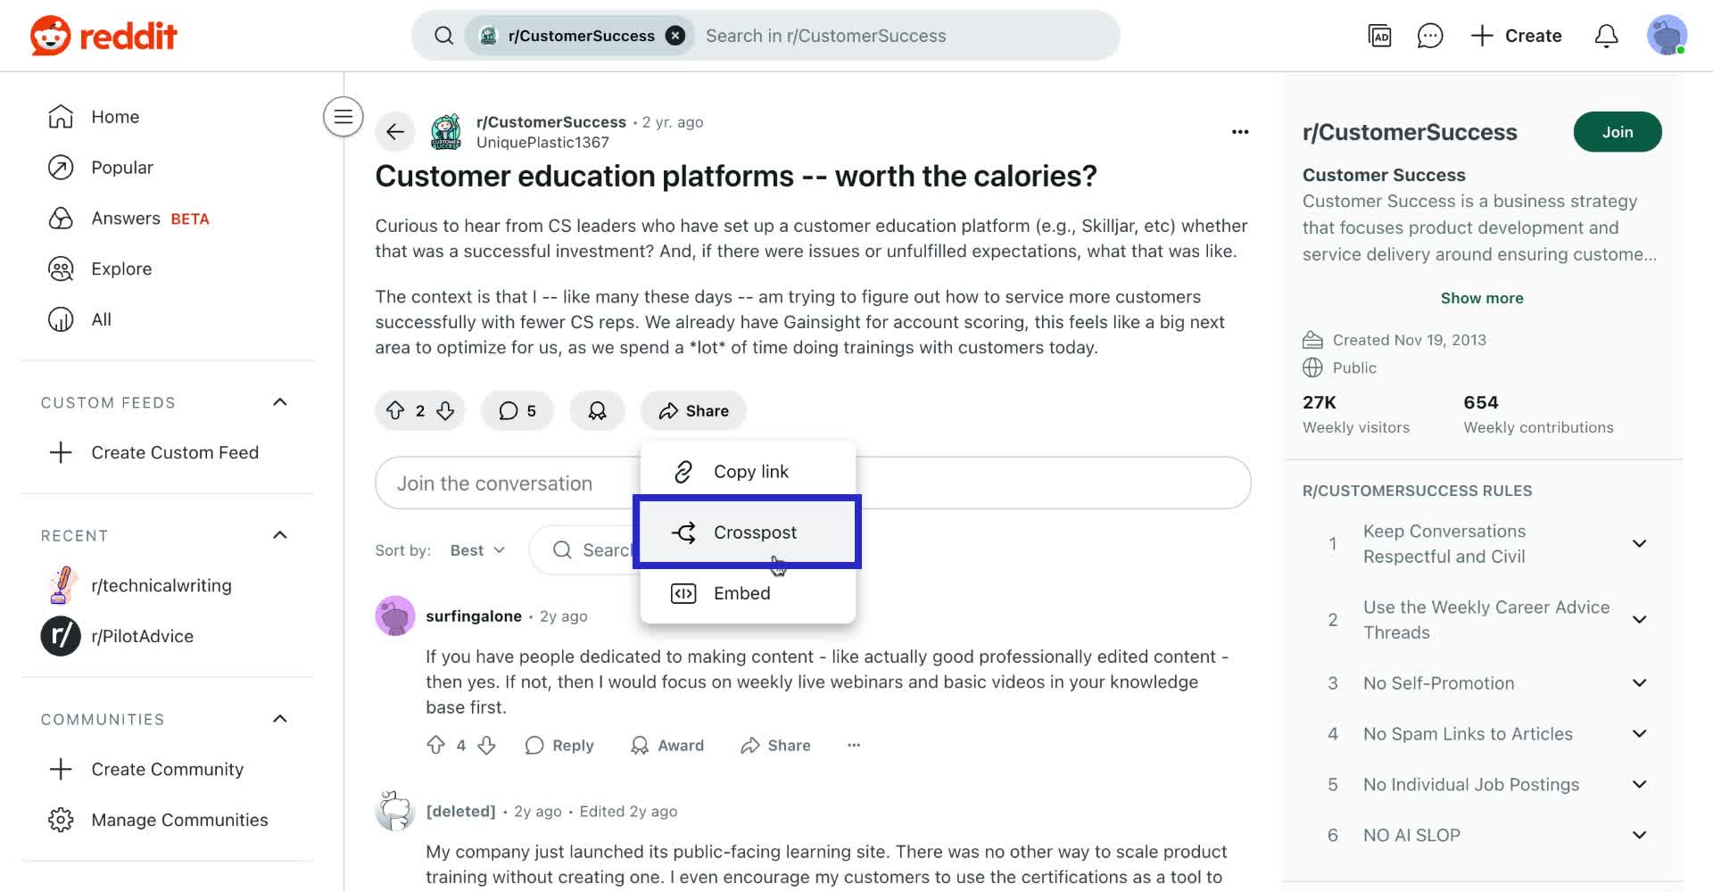
Task: Downvote the customer education post
Action: point(445,410)
